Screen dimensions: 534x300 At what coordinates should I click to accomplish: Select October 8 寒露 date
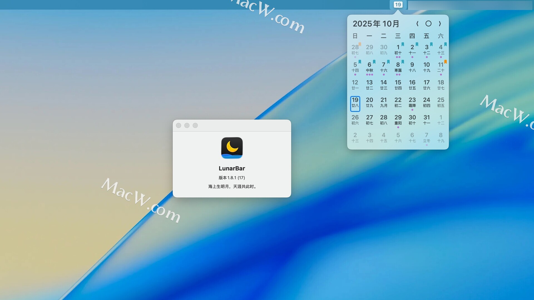point(398,67)
